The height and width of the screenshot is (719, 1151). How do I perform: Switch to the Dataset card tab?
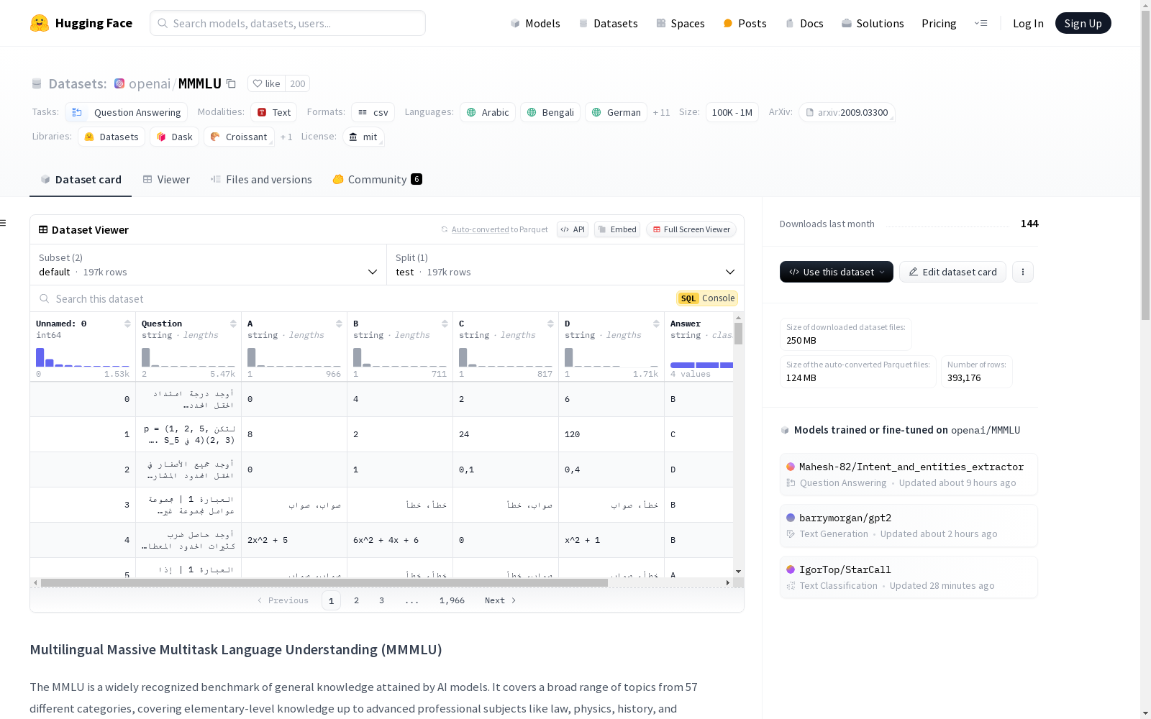[81, 180]
